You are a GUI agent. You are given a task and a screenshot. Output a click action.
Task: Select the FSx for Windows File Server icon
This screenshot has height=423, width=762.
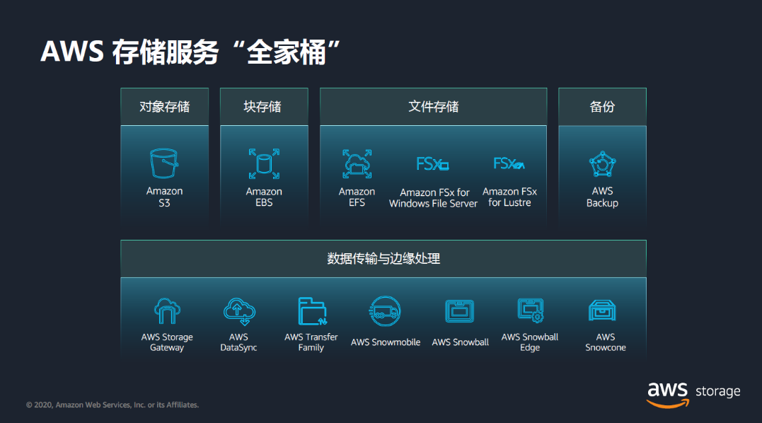pos(432,163)
